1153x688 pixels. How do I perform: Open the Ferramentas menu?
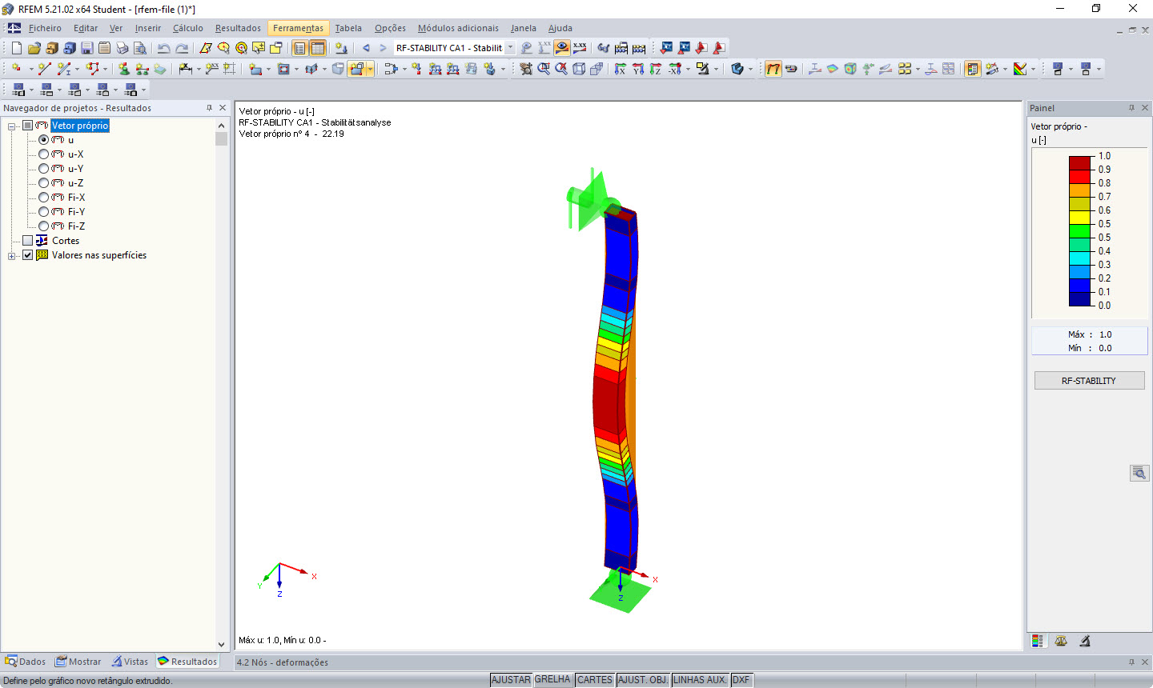(298, 28)
